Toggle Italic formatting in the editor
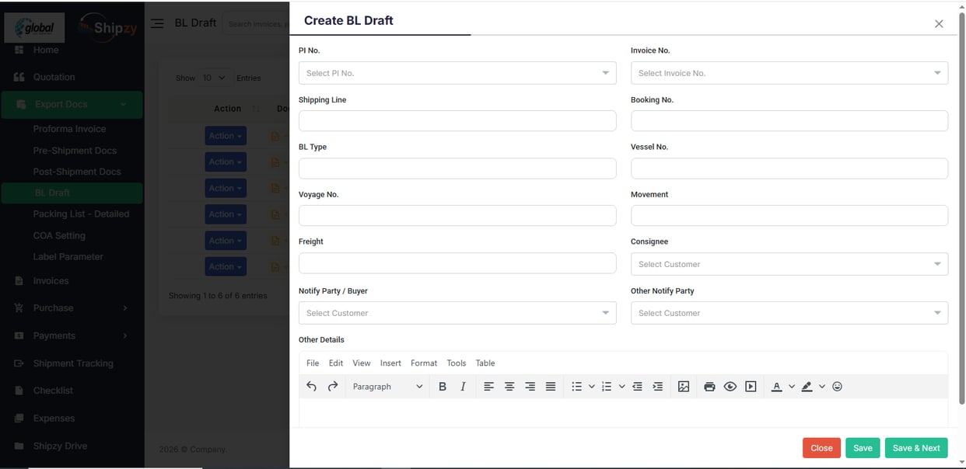The image size is (966, 469). click(461, 386)
